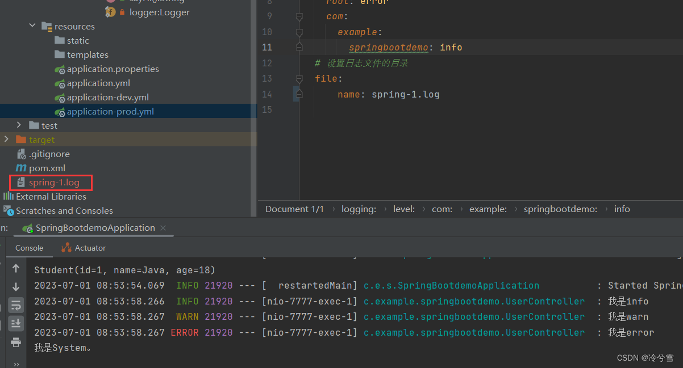Expand Scratches and Consoles node
This screenshot has height=368, width=683.
[64, 210]
